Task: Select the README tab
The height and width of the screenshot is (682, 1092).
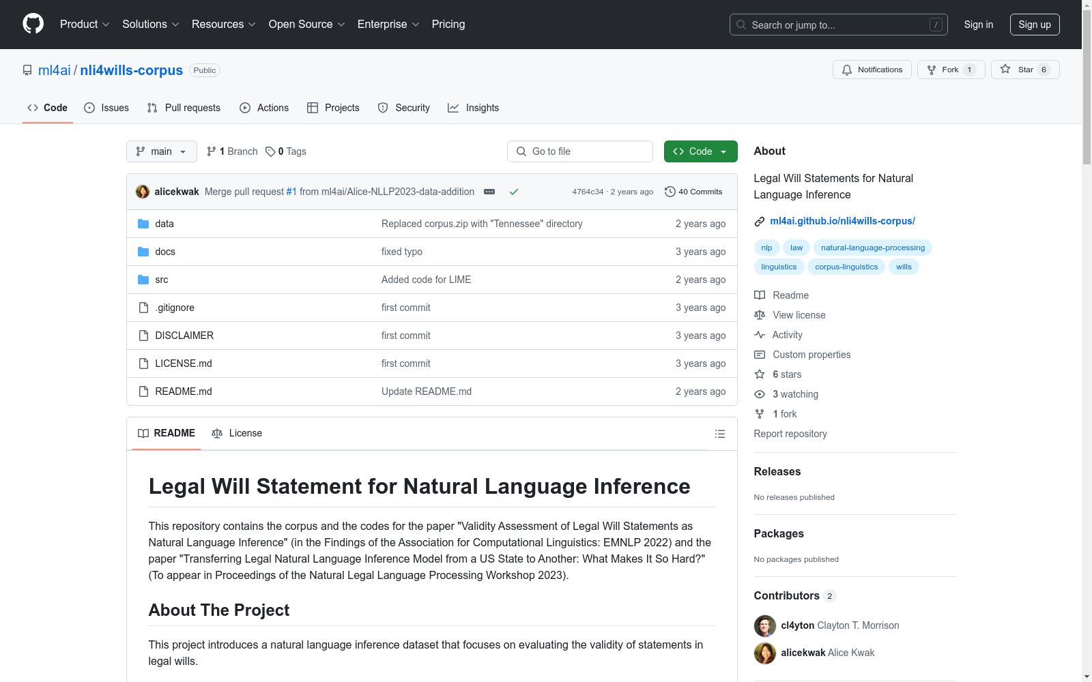Action: (x=167, y=433)
